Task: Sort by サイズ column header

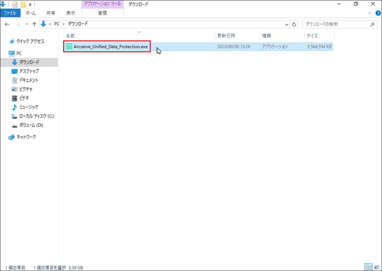Action: [x=312, y=36]
